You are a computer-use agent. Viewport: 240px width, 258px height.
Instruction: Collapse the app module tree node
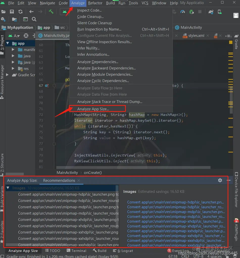click(x=8, y=43)
